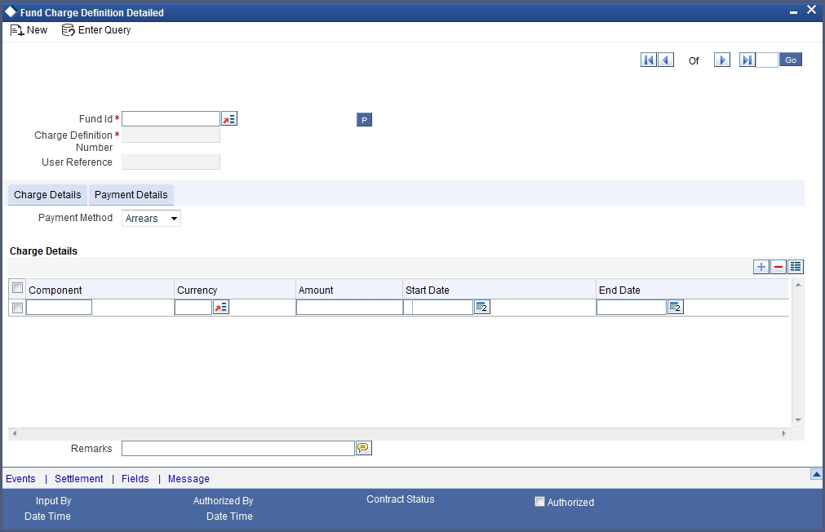
Task: Open the Fields link
Action: [135, 479]
